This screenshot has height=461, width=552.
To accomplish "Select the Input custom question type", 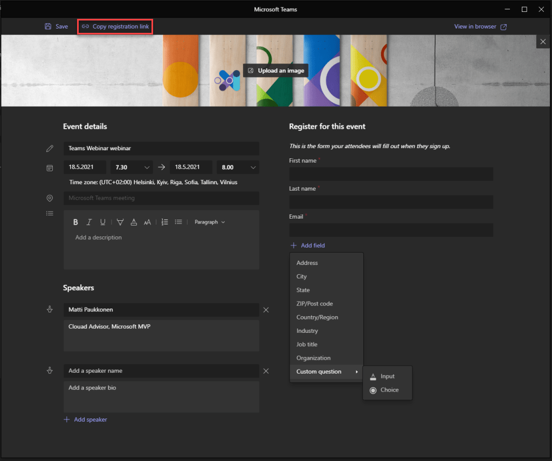I will click(387, 376).
